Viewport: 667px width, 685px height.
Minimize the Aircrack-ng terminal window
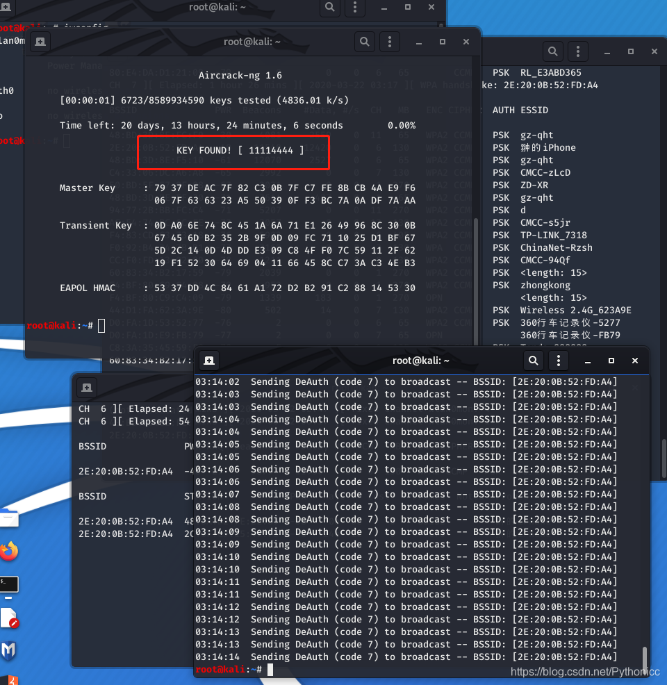418,42
